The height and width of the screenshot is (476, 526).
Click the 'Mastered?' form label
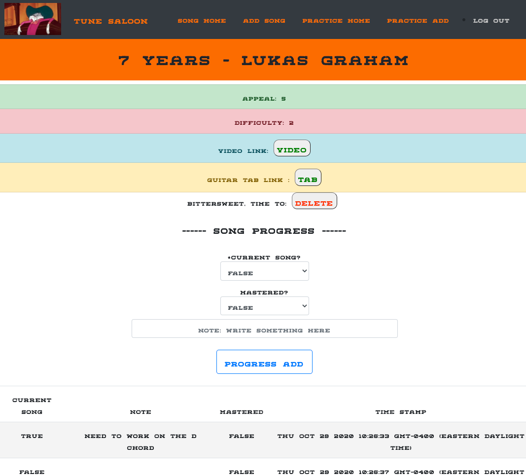264,293
